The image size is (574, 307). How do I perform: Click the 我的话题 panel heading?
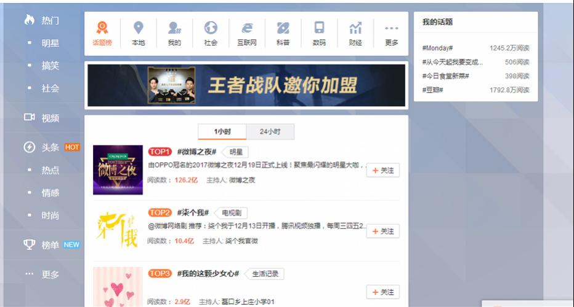[437, 22]
